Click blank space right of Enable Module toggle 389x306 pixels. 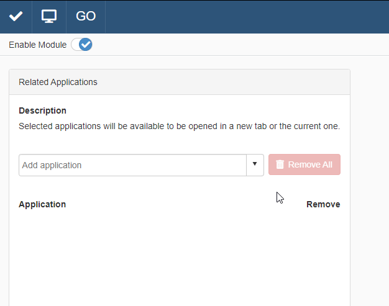[236, 45]
